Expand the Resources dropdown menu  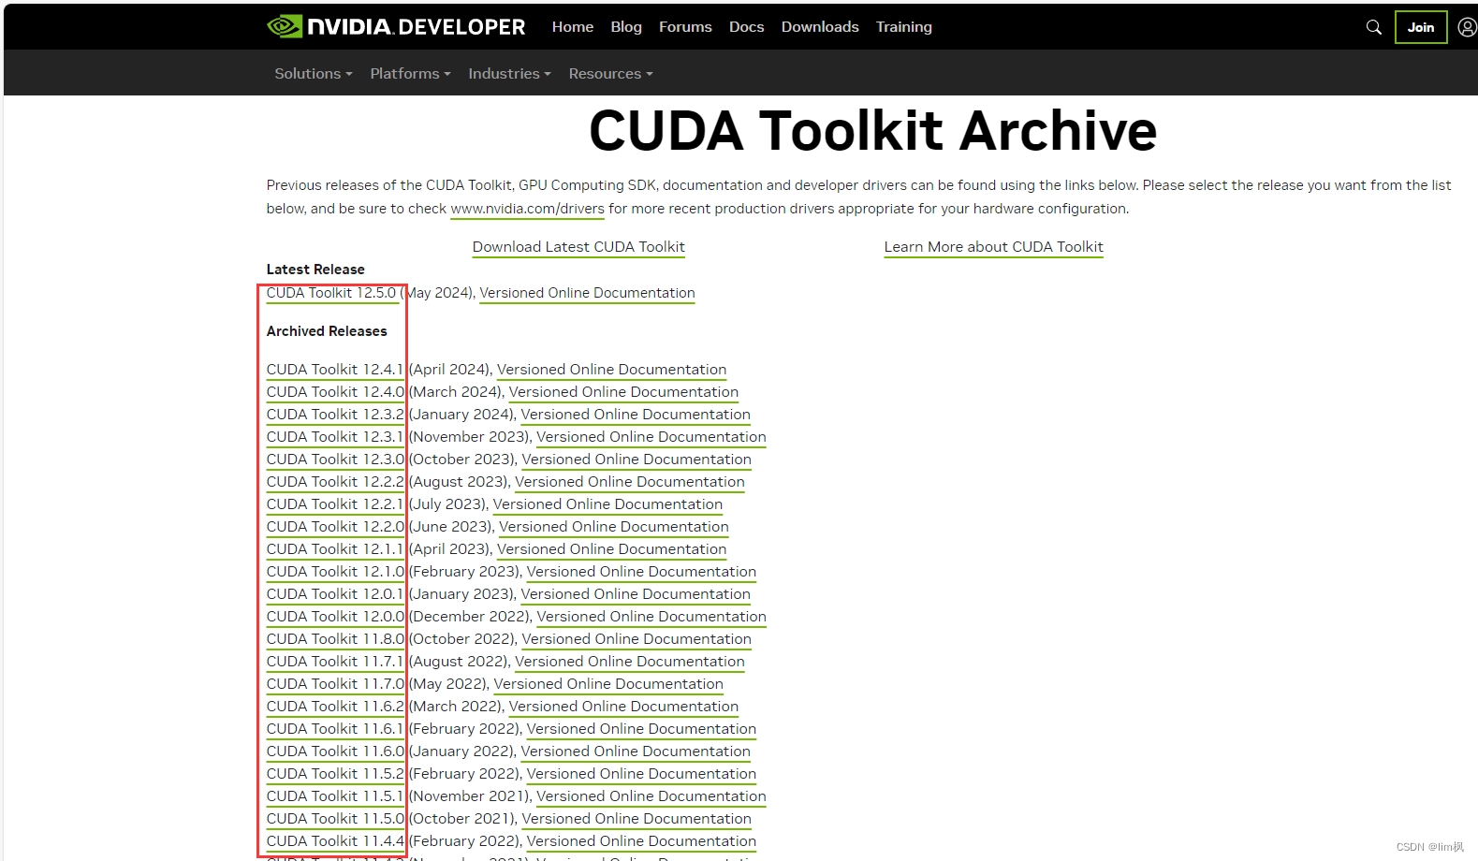610,73
